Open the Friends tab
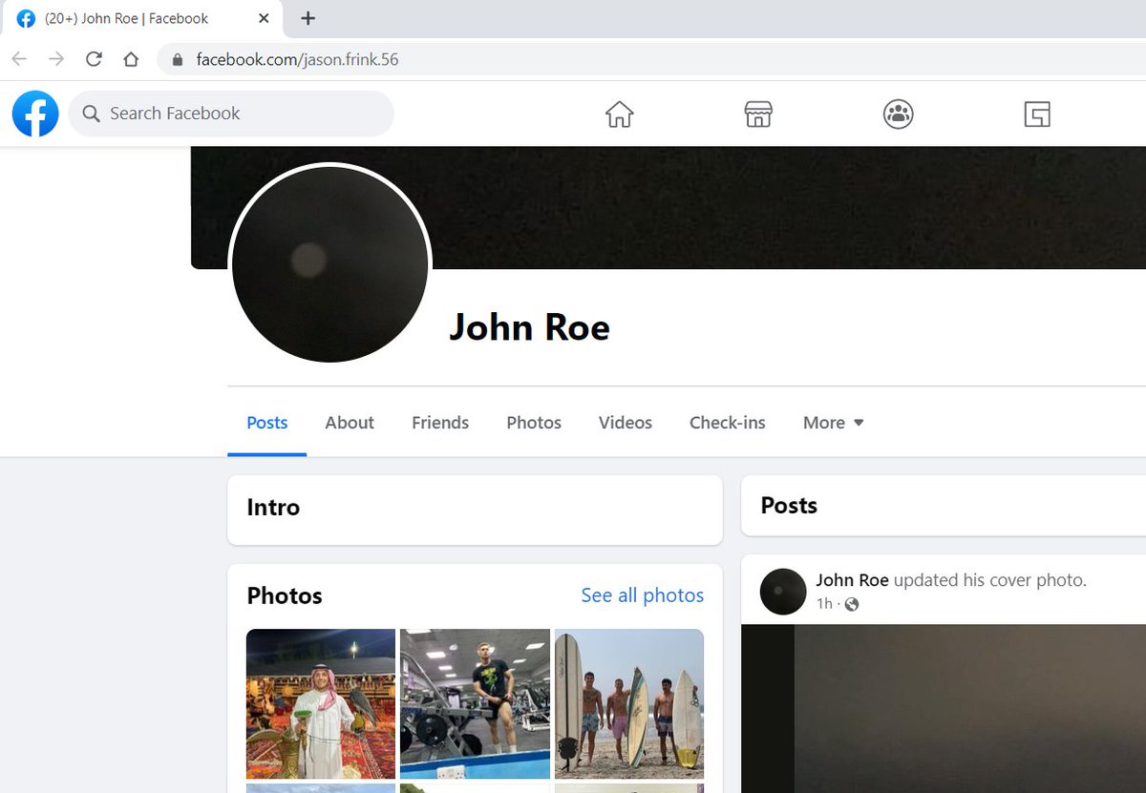Viewport: 1146px width, 793px height. pyautogui.click(x=440, y=423)
